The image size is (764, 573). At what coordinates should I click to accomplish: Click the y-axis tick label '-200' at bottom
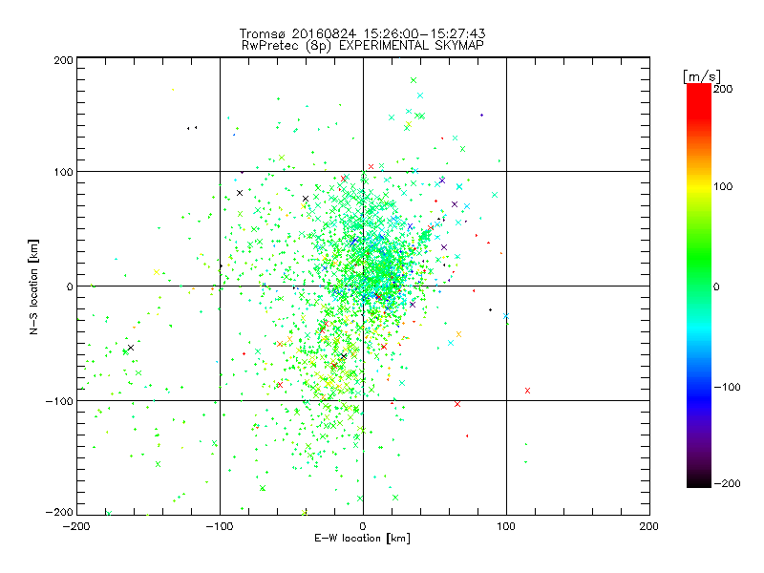click(x=59, y=512)
